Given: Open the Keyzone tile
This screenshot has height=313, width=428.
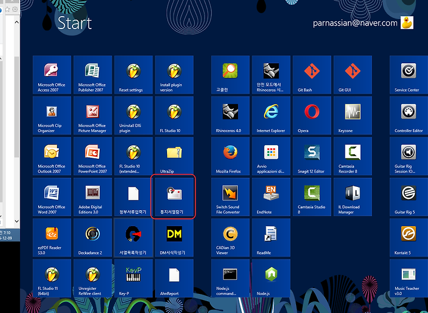Looking at the screenshot, I should pyautogui.click(x=353, y=115).
